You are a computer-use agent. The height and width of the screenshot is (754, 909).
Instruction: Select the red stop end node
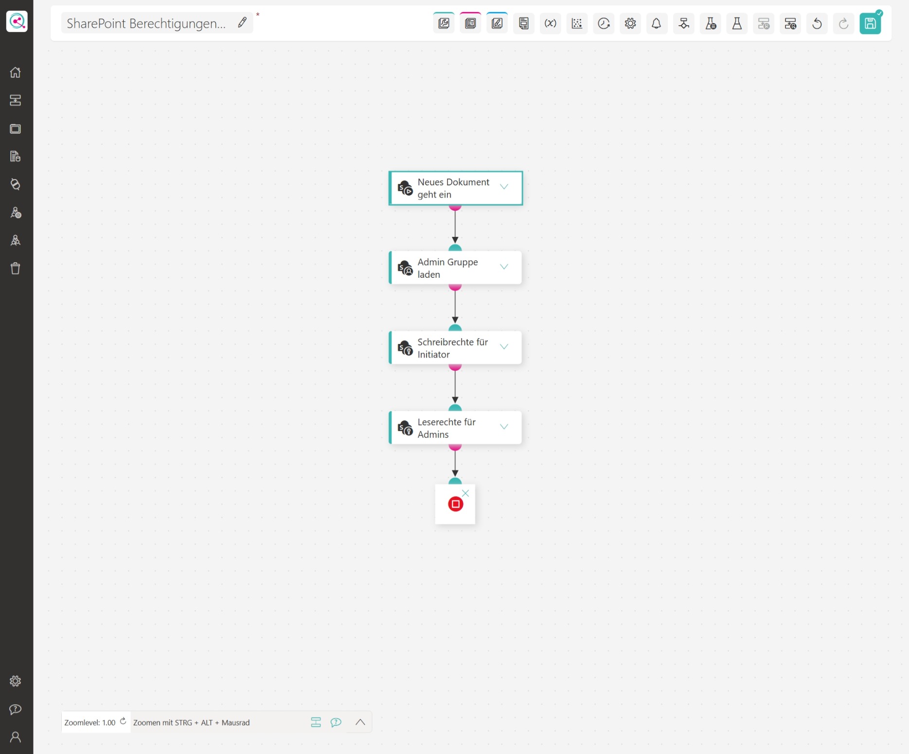point(455,504)
